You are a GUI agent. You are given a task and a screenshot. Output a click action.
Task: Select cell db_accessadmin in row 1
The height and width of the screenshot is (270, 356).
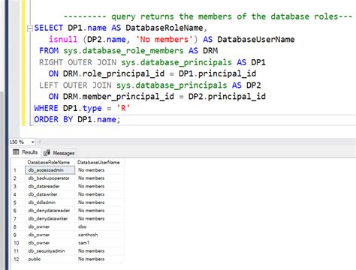click(x=50, y=170)
